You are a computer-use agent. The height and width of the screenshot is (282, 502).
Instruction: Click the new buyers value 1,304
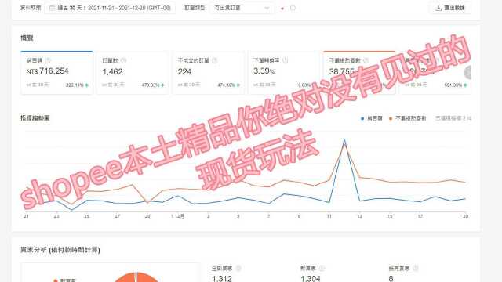(x=311, y=279)
